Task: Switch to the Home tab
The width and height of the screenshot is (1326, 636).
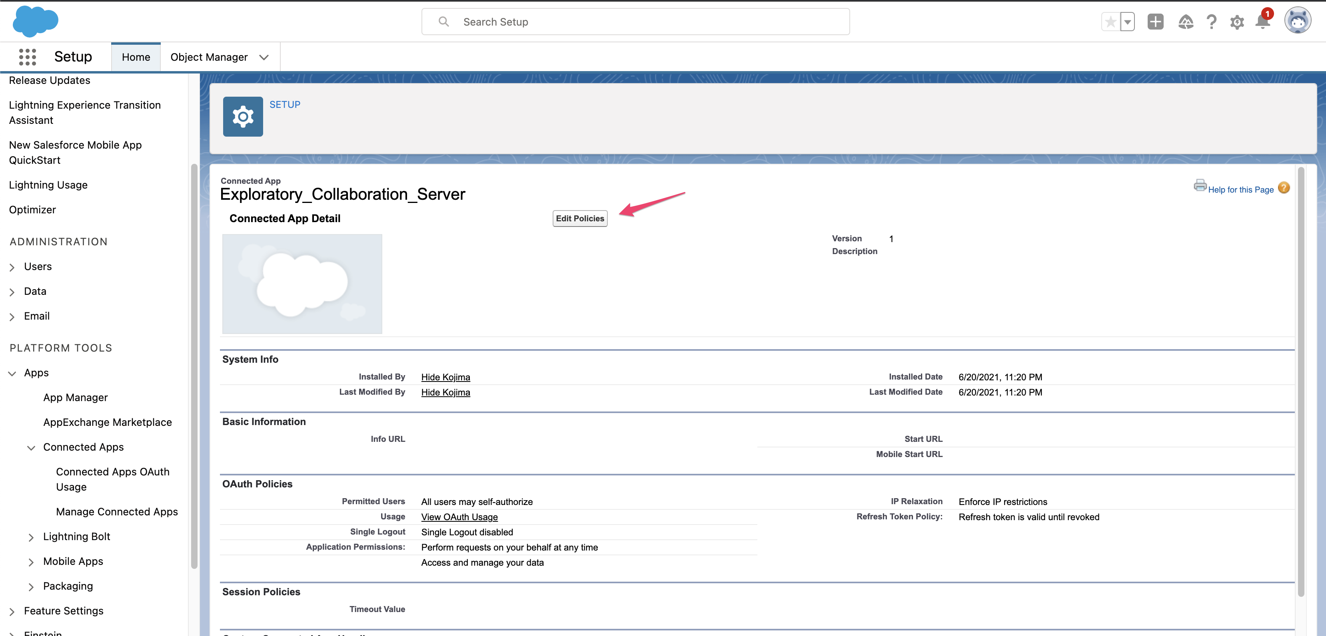Action: coord(136,57)
